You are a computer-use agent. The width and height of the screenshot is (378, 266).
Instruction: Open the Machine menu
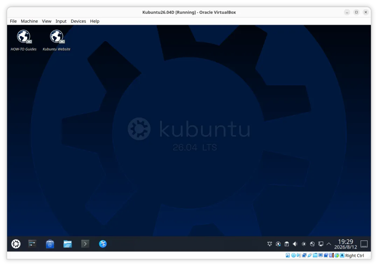[29, 21]
